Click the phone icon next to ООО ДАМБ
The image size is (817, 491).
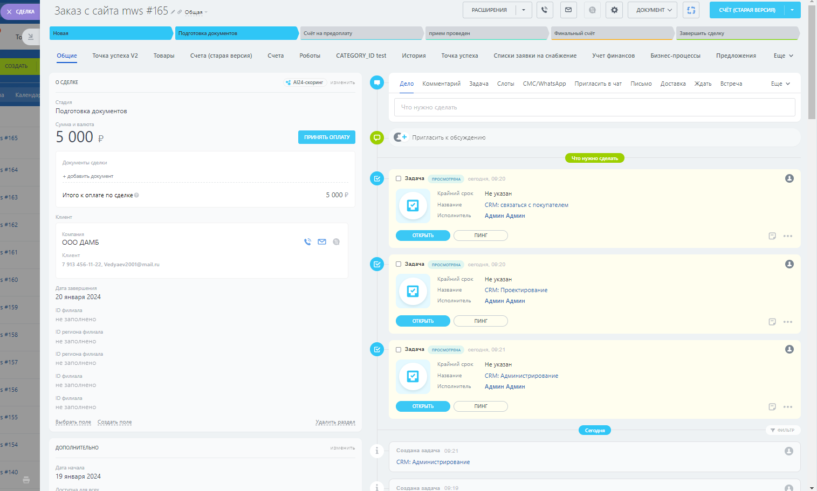click(307, 242)
